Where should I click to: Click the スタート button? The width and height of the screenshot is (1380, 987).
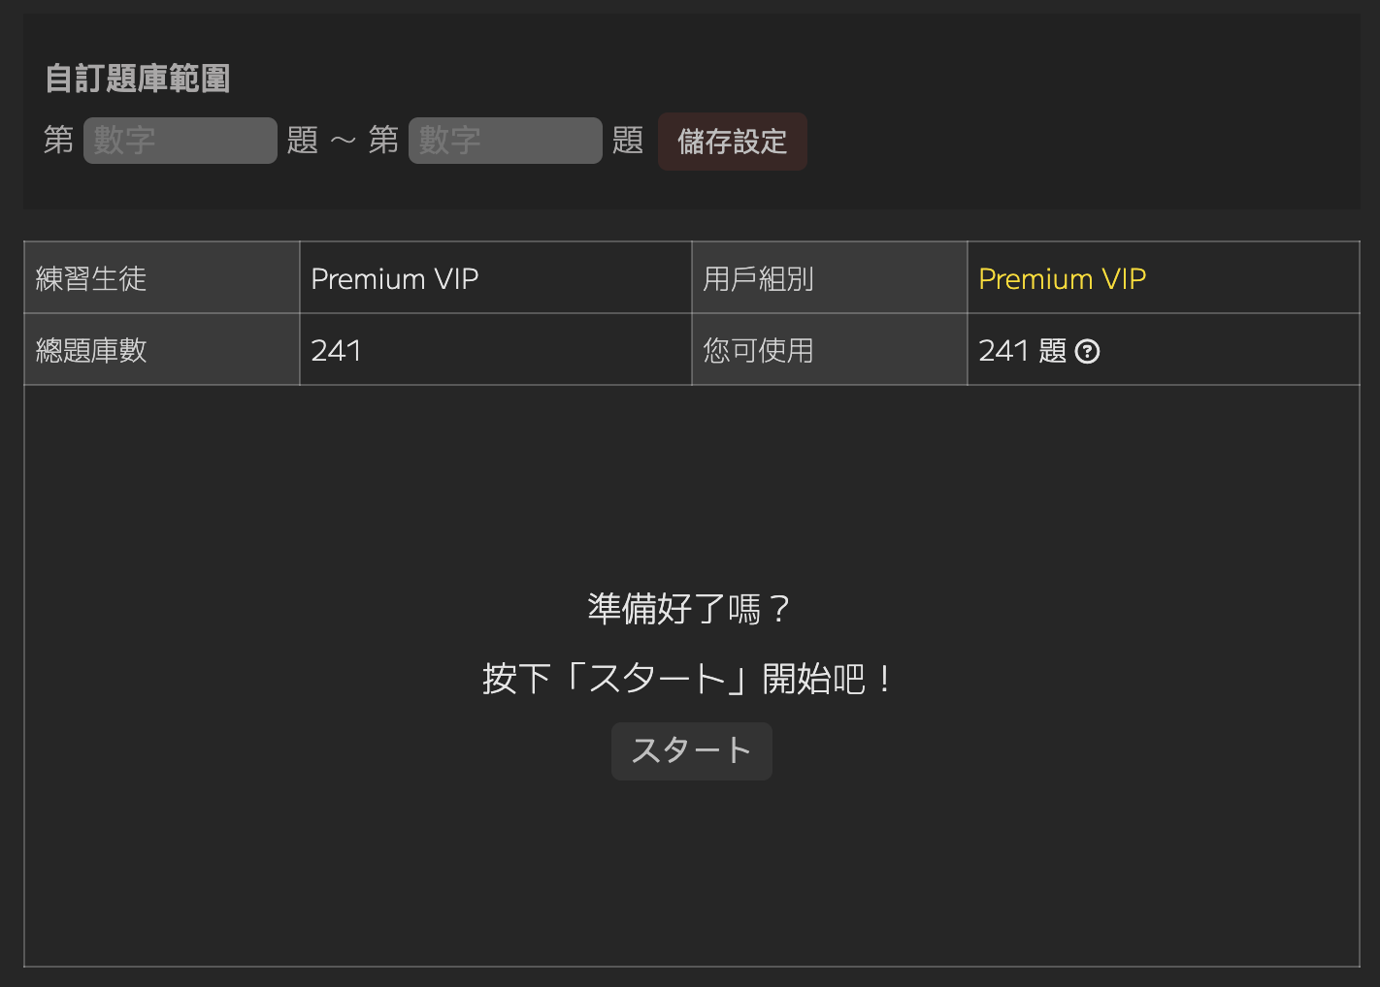point(692,750)
